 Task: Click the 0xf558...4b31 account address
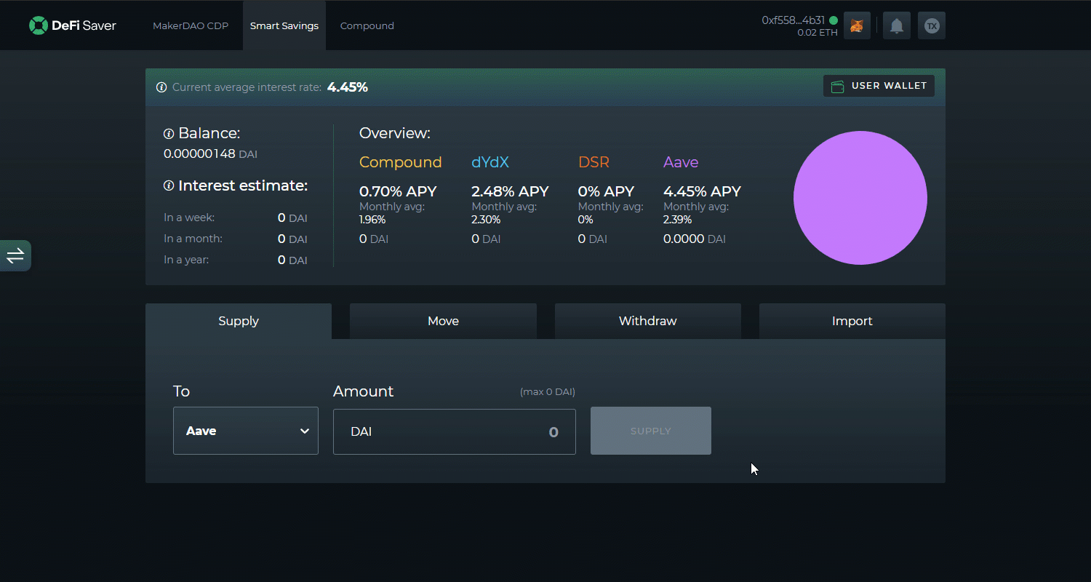click(x=793, y=20)
